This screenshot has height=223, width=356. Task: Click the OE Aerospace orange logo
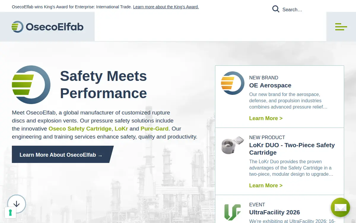(233, 83)
